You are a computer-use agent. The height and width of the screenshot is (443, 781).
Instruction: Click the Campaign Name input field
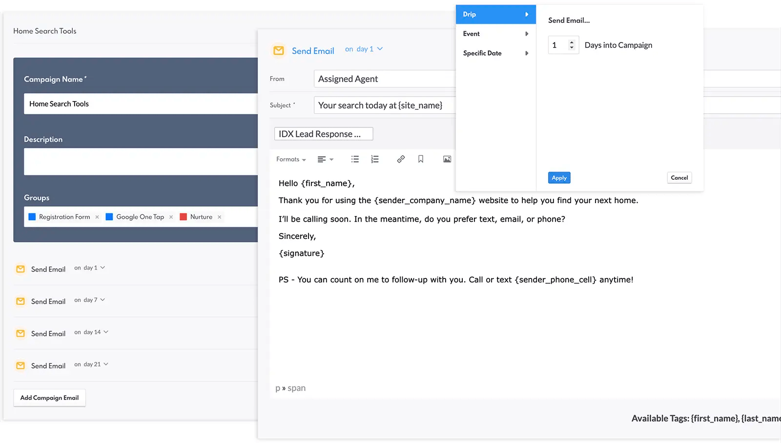(141, 104)
